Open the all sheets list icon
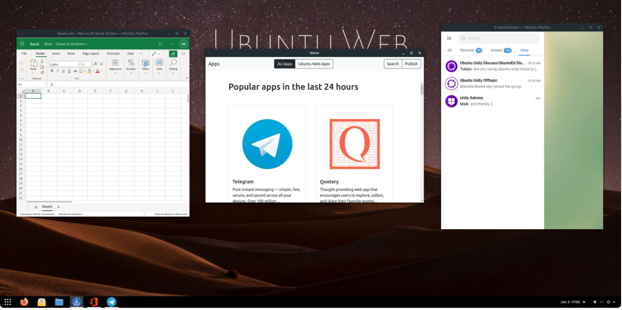Viewport: 622px width, 310px height. click(36, 207)
